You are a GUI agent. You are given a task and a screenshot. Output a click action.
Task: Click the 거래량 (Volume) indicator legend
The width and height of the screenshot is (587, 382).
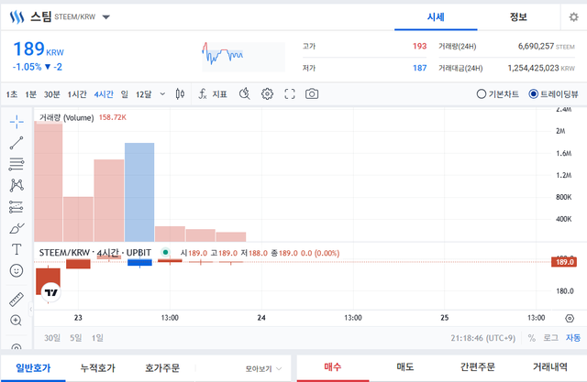pyautogui.click(x=67, y=117)
